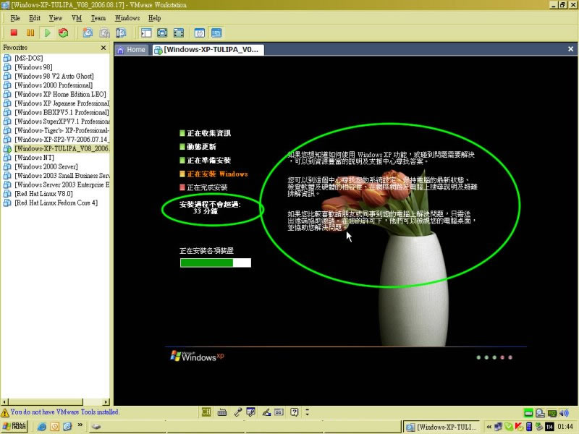Click the network adapter device icon
Image resolution: width=579 pixels, height=434 pixels.
(x=552, y=412)
